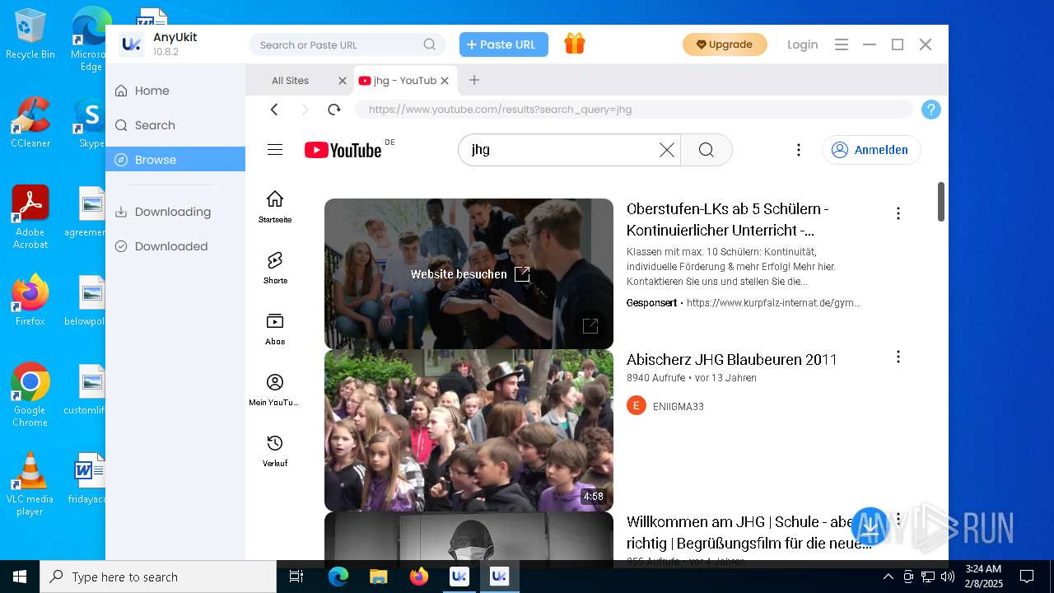
Task: Click the search magnifier in AnyUkit URL box
Action: point(430,44)
